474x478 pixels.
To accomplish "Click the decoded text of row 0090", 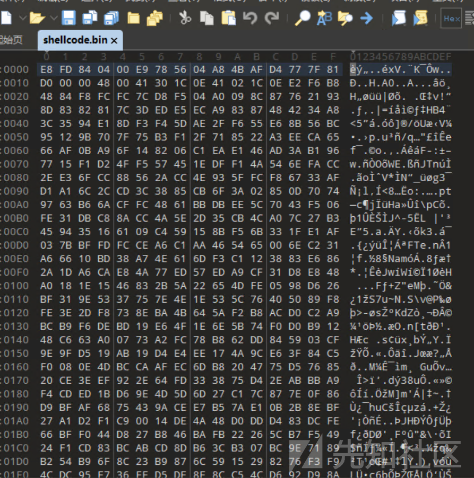I will [401, 191].
